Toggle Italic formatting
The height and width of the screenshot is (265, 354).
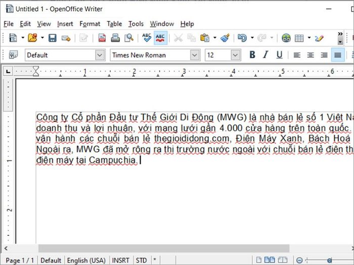click(265, 55)
